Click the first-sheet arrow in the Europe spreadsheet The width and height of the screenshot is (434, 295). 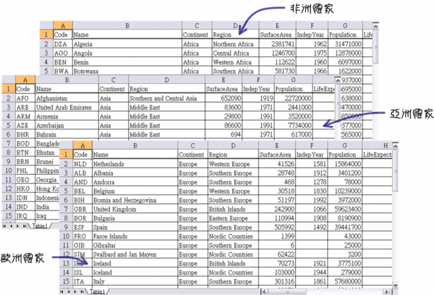62,291
